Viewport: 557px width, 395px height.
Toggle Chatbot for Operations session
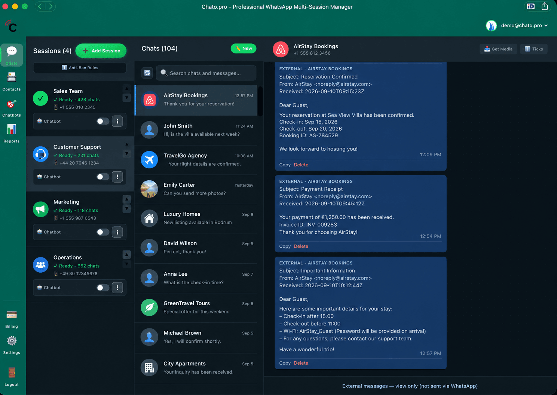coord(103,288)
